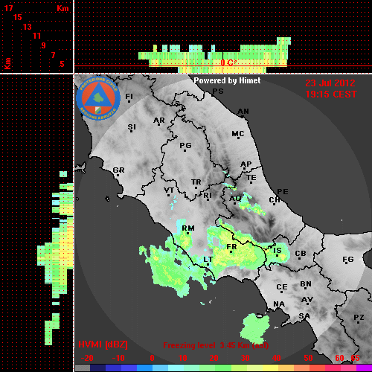The height and width of the screenshot is (372, 372).
Task: Click the time '19:15 CEST'
Action: [x=331, y=94]
